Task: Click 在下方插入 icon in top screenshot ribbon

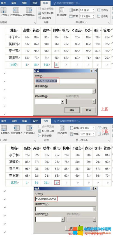Action: coord(3,10)
